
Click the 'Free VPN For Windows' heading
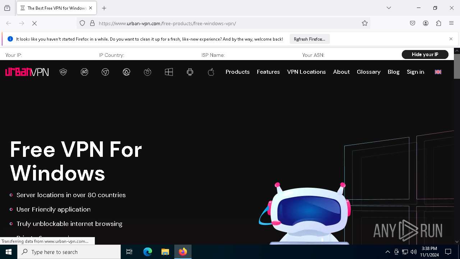(76, 161)
